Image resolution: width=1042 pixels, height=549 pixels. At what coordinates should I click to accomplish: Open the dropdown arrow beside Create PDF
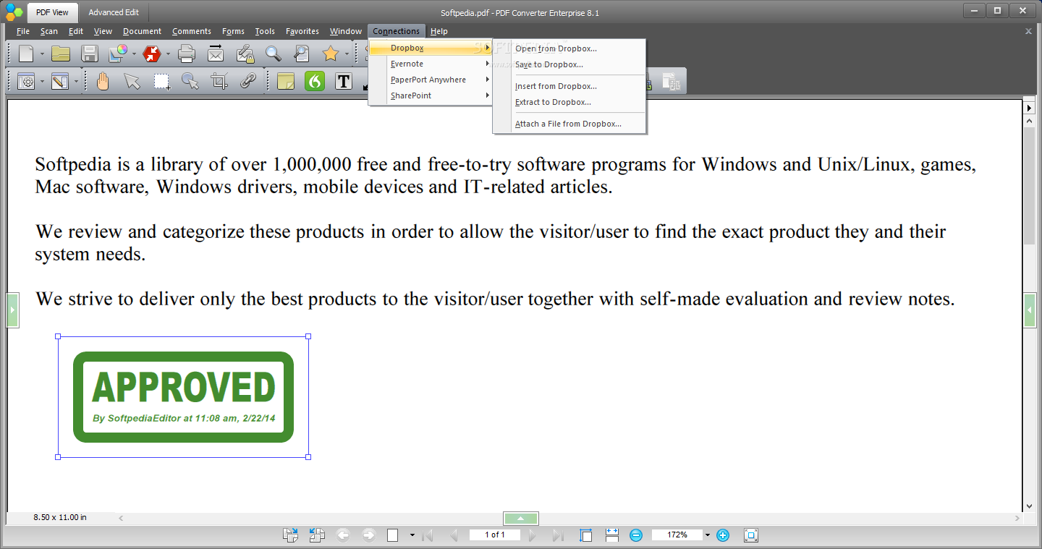134,54
